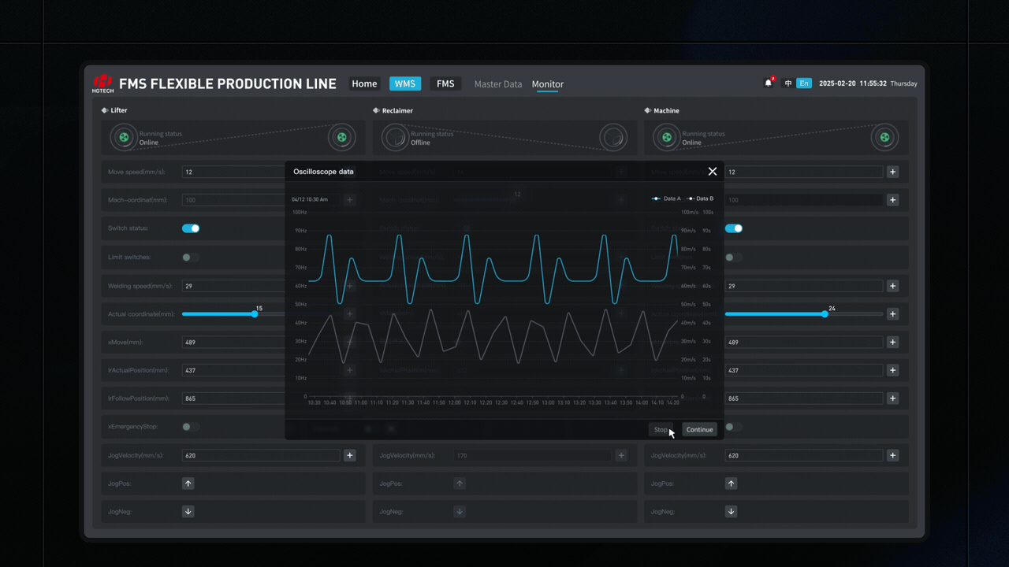Click the Machine IrFollowPosition input showing 865
Screen dimensions: 1009x567
click(x=804, y=398)
